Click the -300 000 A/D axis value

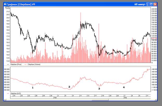(154, 69)
